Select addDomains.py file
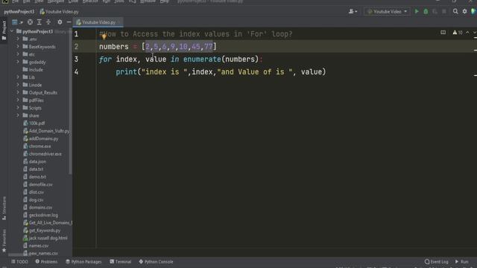The image size is (477, 268). (x=40, y=138)
